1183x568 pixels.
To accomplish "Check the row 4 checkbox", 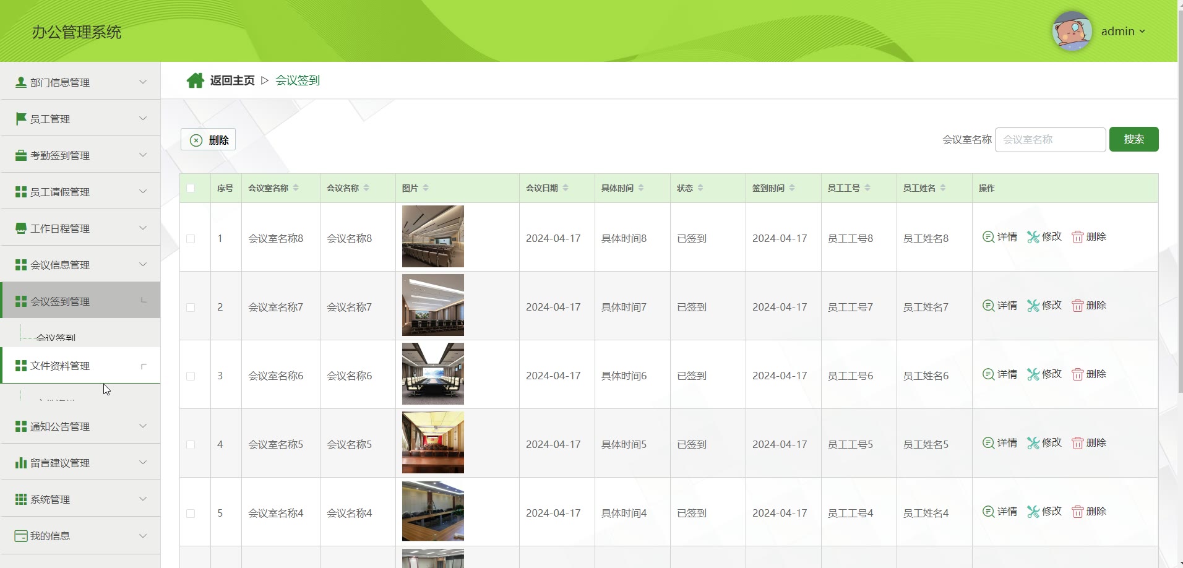I will (191, 445).
